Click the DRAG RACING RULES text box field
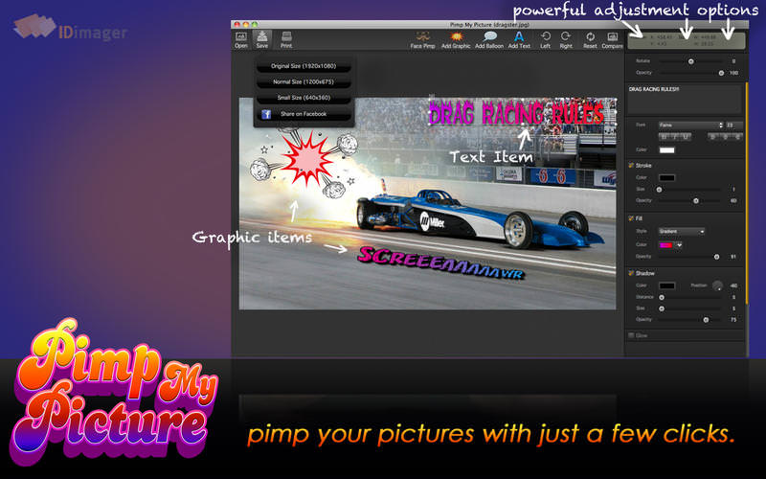 [685, 100]
